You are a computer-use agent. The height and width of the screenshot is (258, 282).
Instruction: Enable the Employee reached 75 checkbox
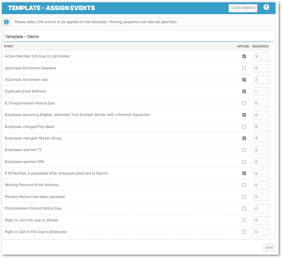(x=244, y=150)
